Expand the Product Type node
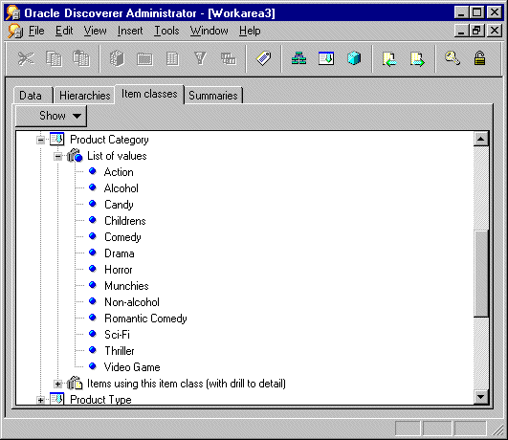The height and width of the screenshot is (440, 508). point(41,401)
